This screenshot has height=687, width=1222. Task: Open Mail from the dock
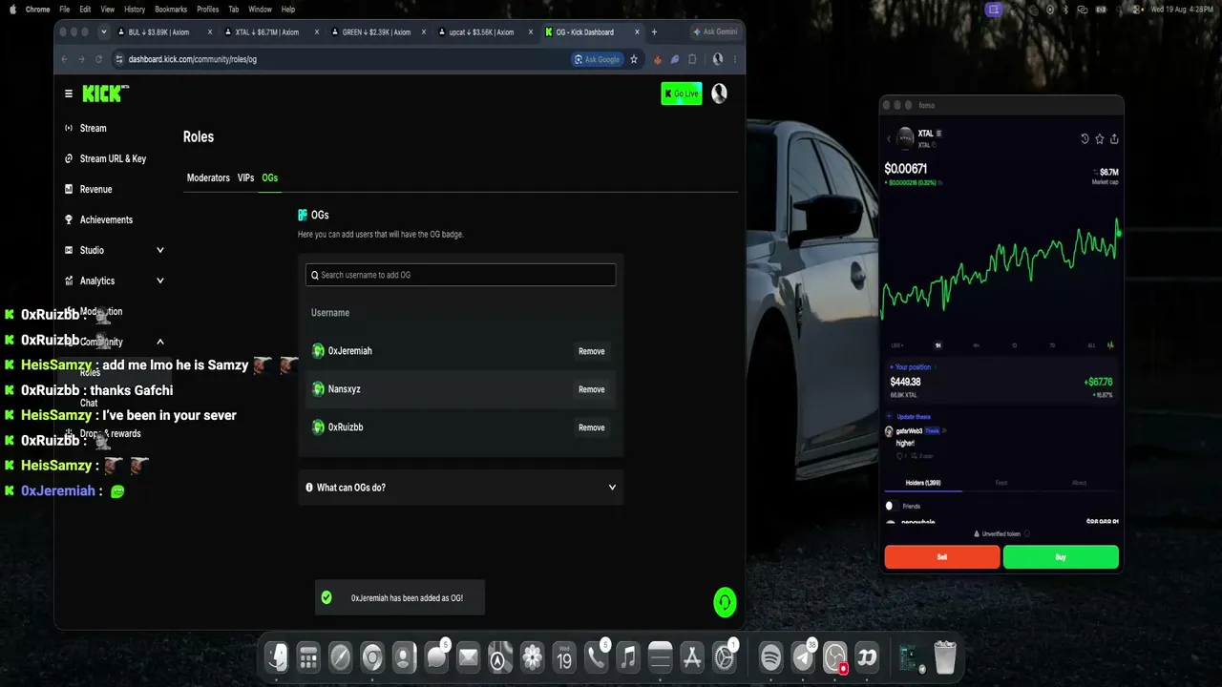click(x=468, y=656)
